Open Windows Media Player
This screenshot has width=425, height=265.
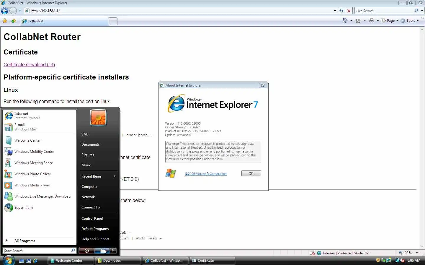tap(40, 185)
